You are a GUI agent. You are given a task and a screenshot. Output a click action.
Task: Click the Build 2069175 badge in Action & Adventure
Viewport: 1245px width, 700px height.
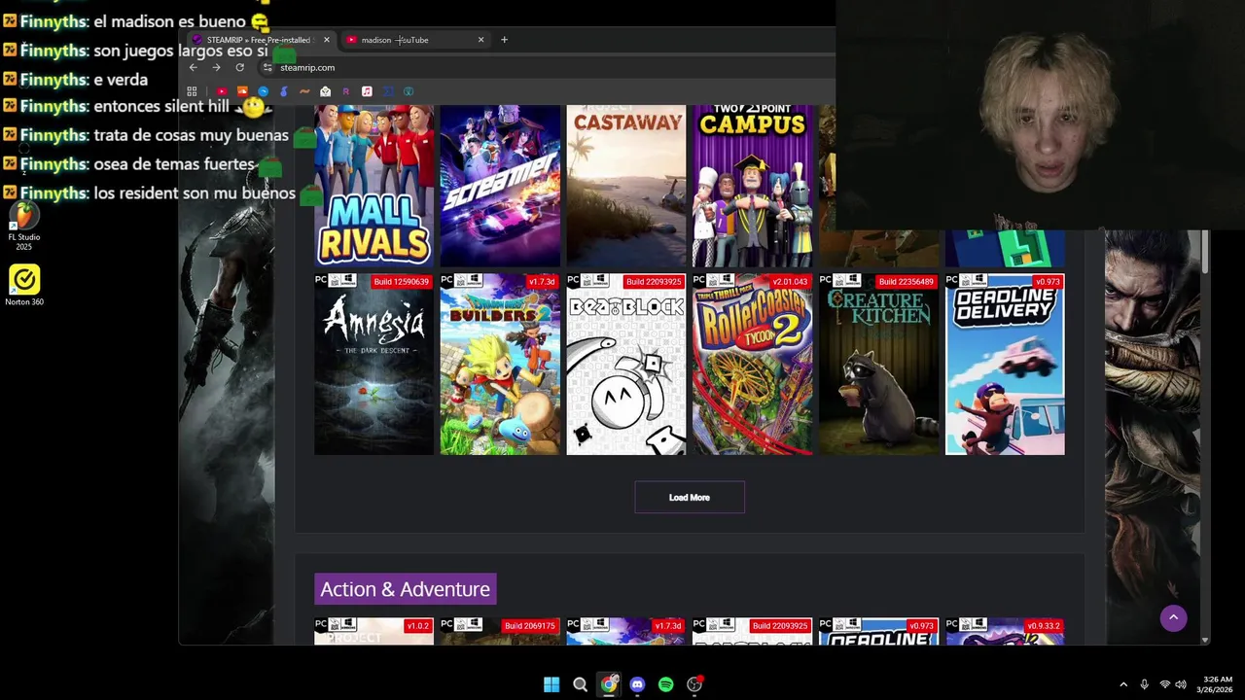[x=530, y=626]
